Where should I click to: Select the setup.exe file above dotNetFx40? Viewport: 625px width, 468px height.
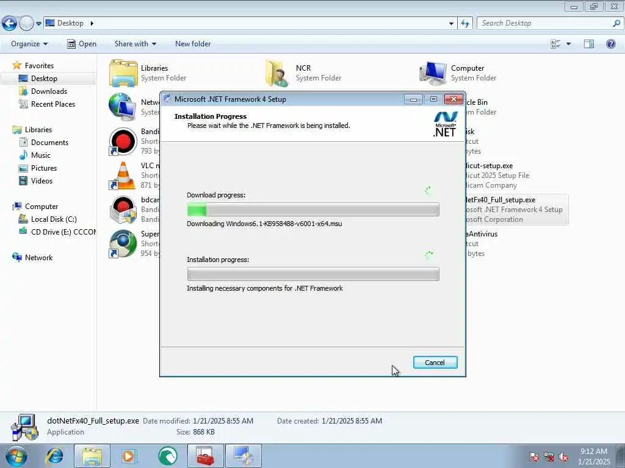pos(497,175)
